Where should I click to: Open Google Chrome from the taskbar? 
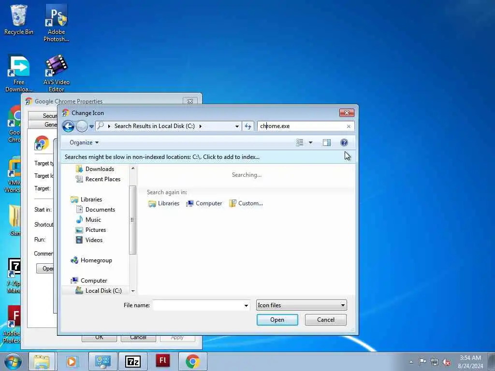click(x=192, y=361)
